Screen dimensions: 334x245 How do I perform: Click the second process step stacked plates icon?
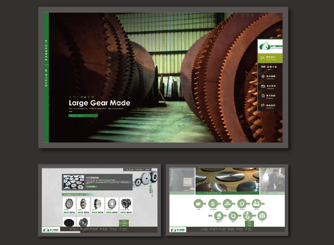(x=213, y=203)
